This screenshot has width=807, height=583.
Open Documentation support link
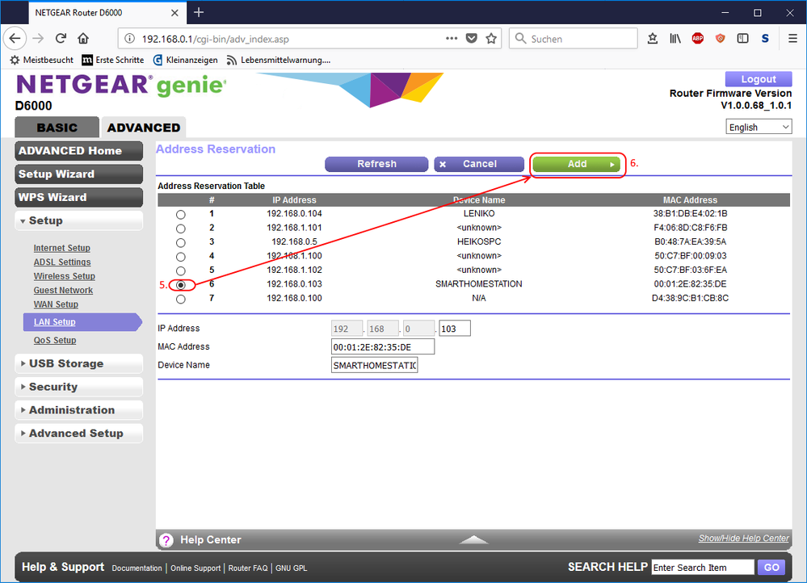pyautogui.click(x=137, y=568)
